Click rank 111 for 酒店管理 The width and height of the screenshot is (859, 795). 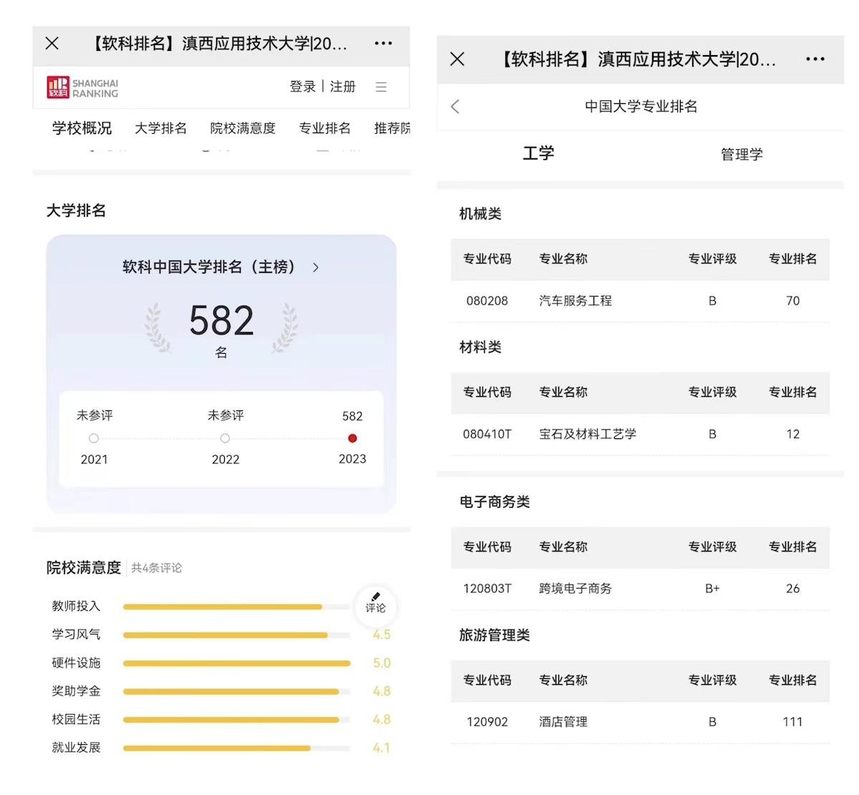coord(793,722)
